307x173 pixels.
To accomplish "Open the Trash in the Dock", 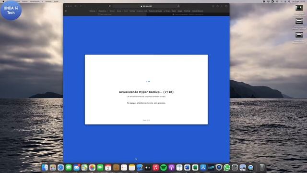I will pos(262,168).
